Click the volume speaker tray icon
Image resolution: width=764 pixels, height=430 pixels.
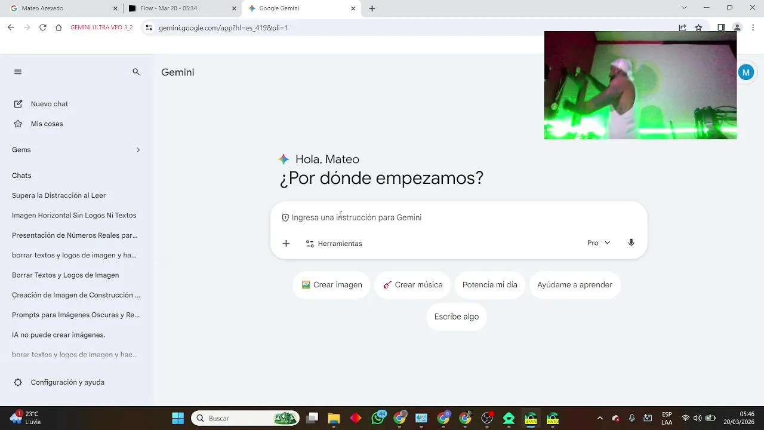[x=697, y=418]
